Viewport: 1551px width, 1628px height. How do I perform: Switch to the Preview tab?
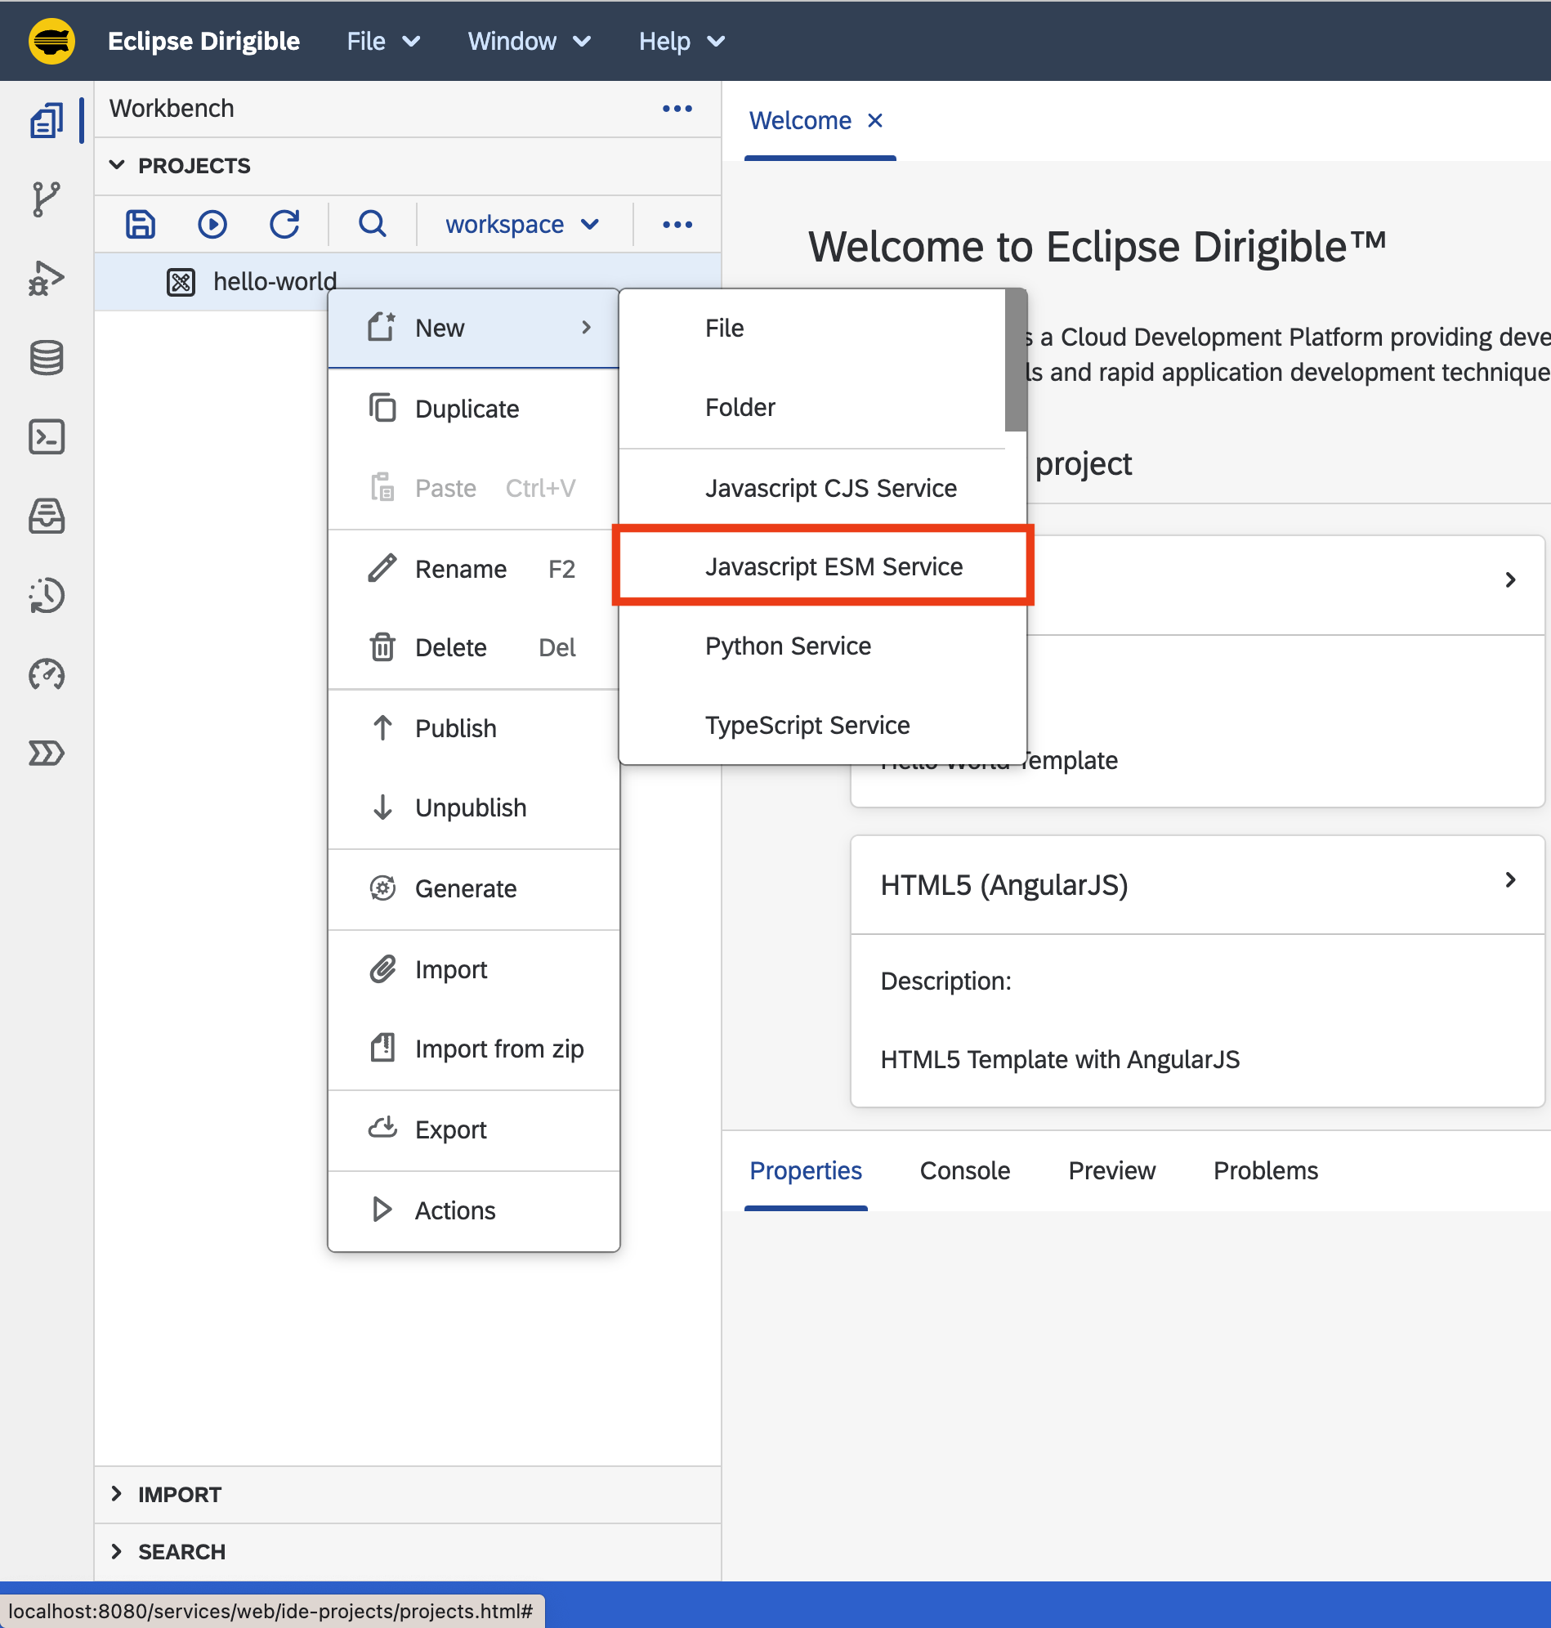click(1111, 1170)
